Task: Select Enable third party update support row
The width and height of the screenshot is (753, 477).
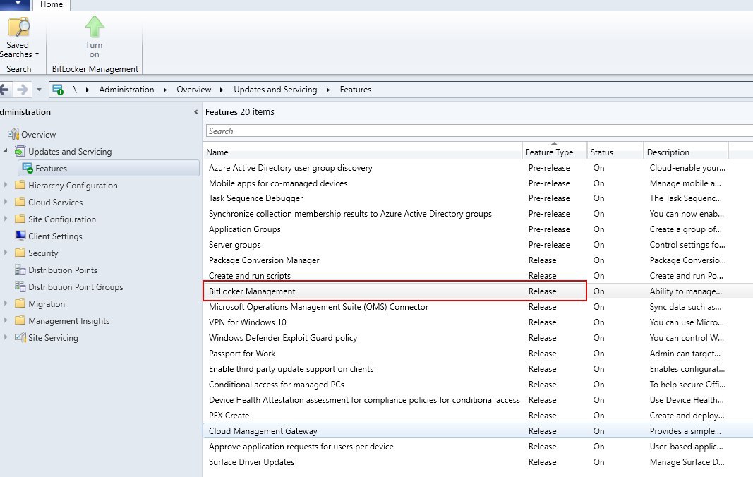Action: (x=478, y=368)
